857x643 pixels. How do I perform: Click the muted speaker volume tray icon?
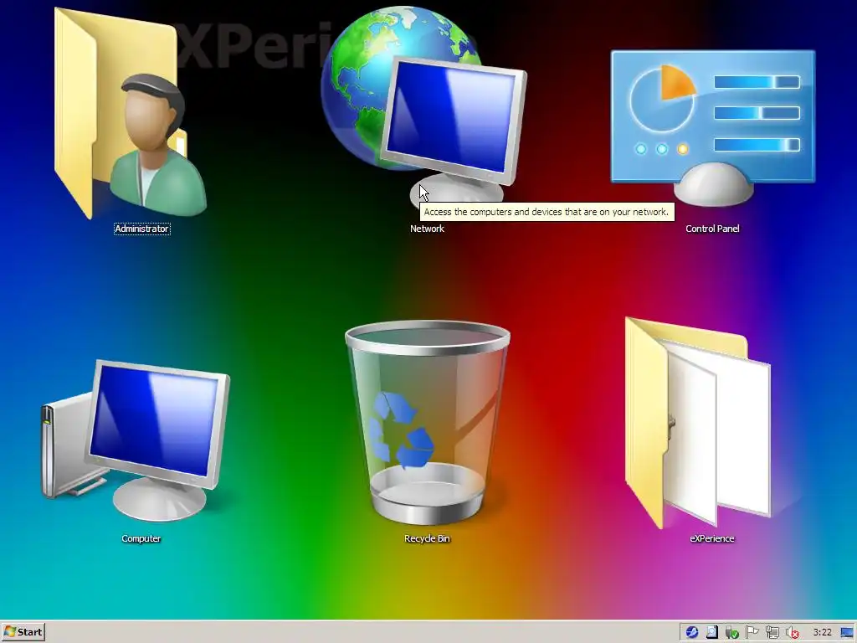coord(792,633)
